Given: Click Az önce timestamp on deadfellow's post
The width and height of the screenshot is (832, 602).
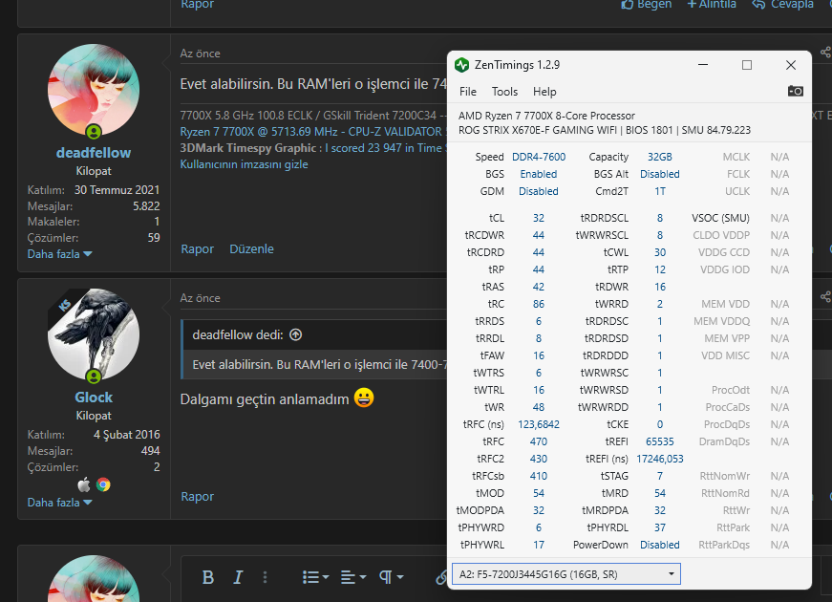Looking at the screenshot, I should click(200, 54).
